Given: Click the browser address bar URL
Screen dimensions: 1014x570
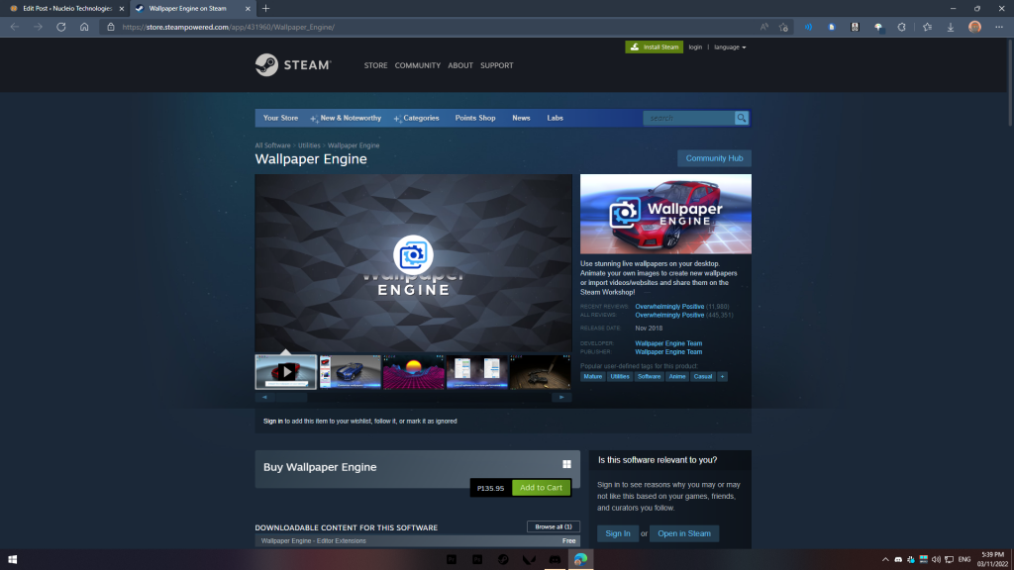Looking at the screenshot, I should click(x=229, y=27).
